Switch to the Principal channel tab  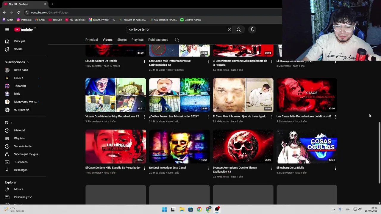tap(92, 40)
